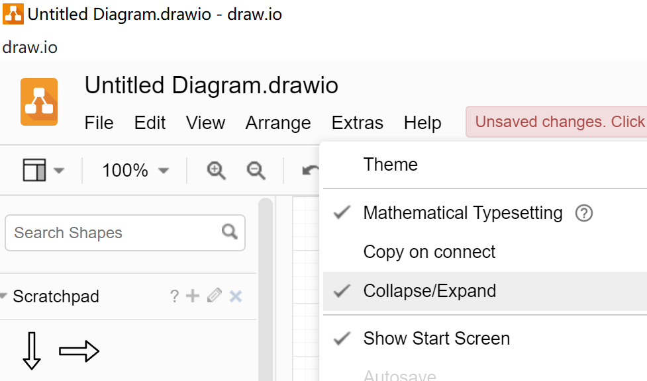Viewport: 647px width, 381px height.
Task: Click the shapes sidebar vertical scrollbar
Action: [266, 288]
